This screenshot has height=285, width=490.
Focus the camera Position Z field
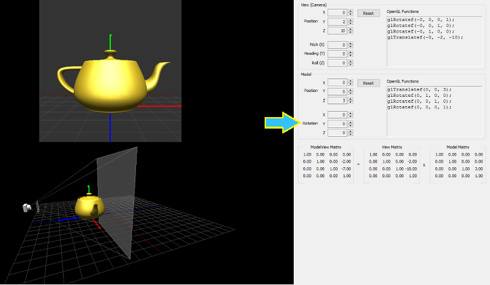coord(337,30)
